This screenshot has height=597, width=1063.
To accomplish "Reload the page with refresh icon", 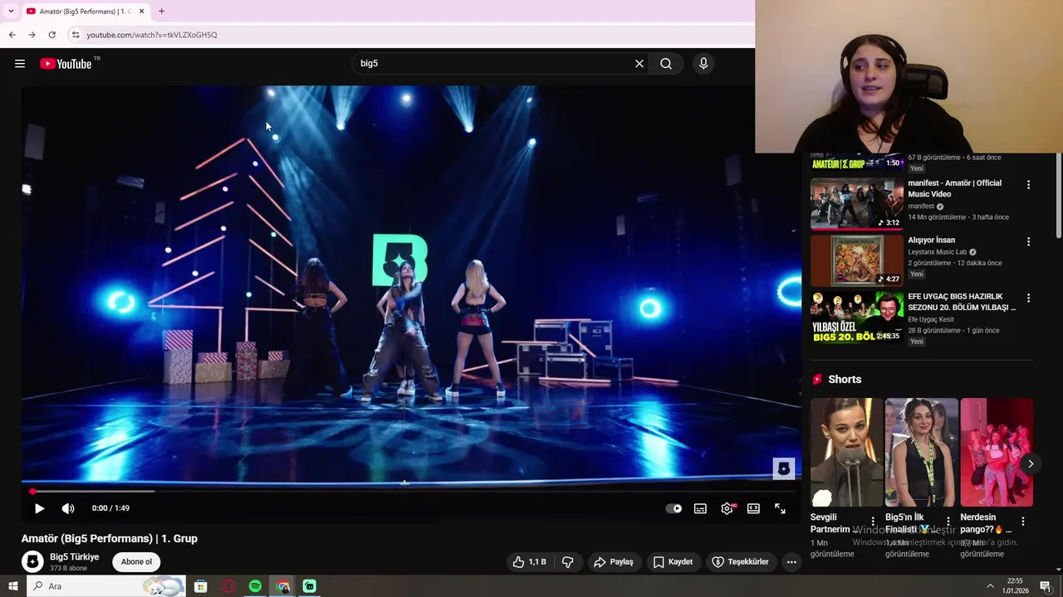I will pos(51,35).
